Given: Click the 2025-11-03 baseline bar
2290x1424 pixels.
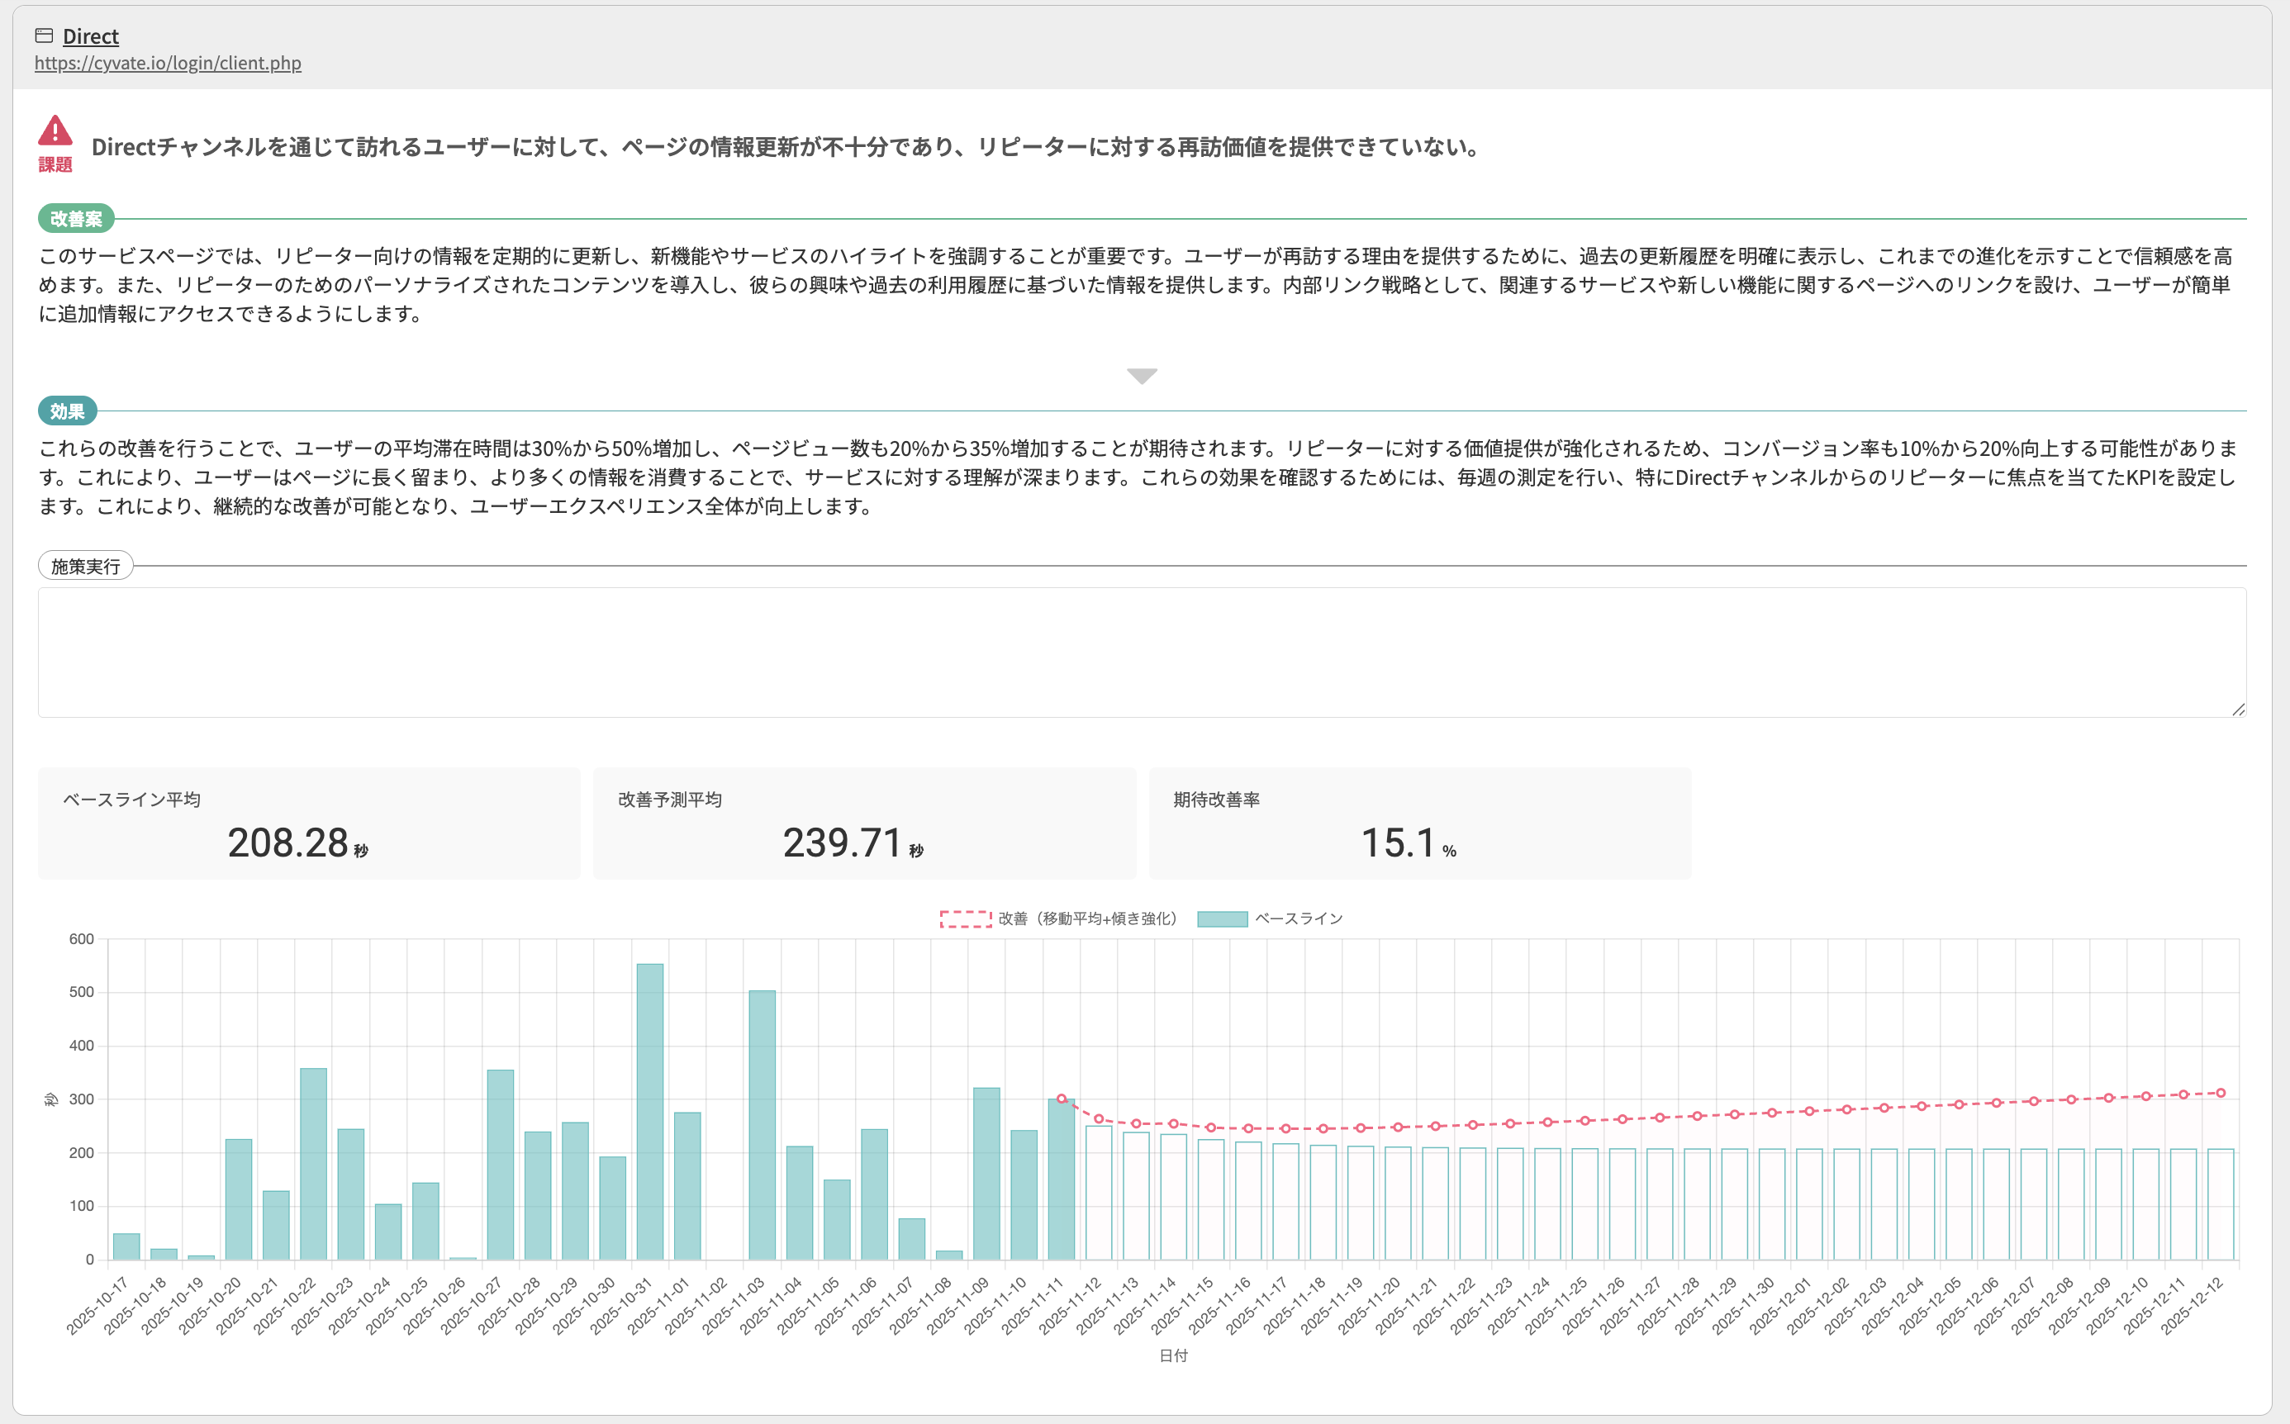Looking at the screenshot, I should 762,1124.
